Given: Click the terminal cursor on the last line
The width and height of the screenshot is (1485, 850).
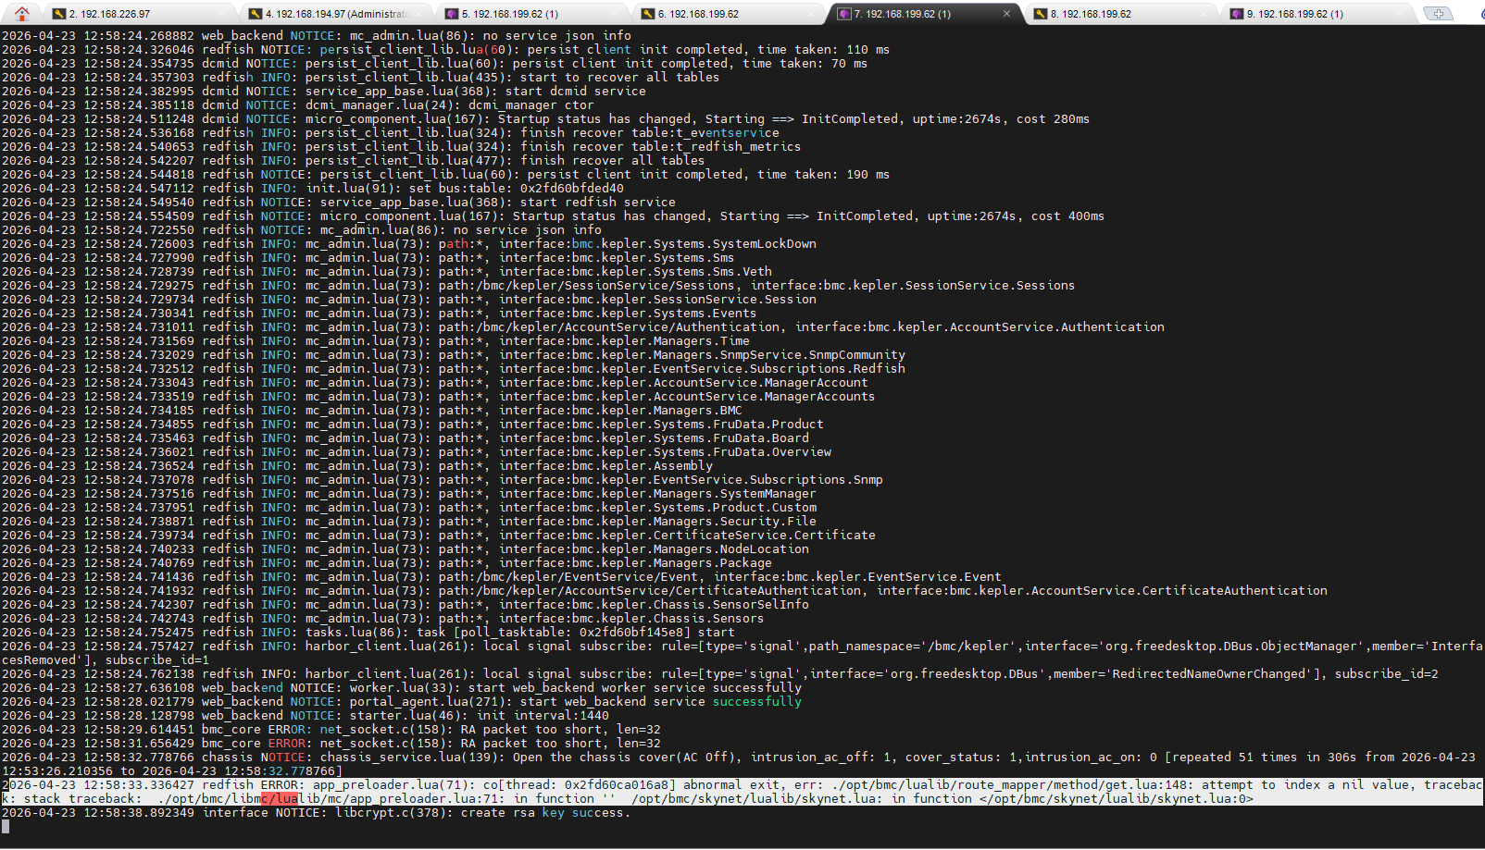Looking at the screenshot, I should click(6, 827).
